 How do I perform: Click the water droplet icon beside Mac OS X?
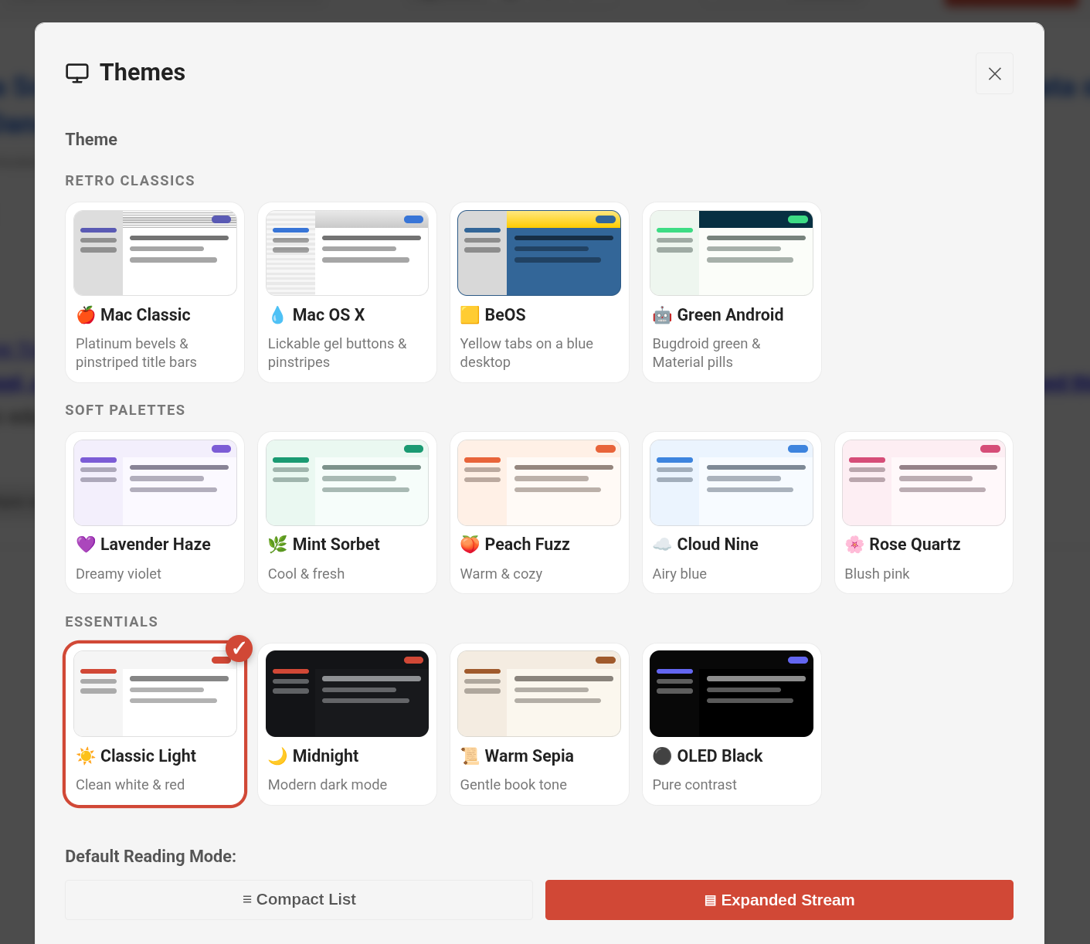pos(277,315)
